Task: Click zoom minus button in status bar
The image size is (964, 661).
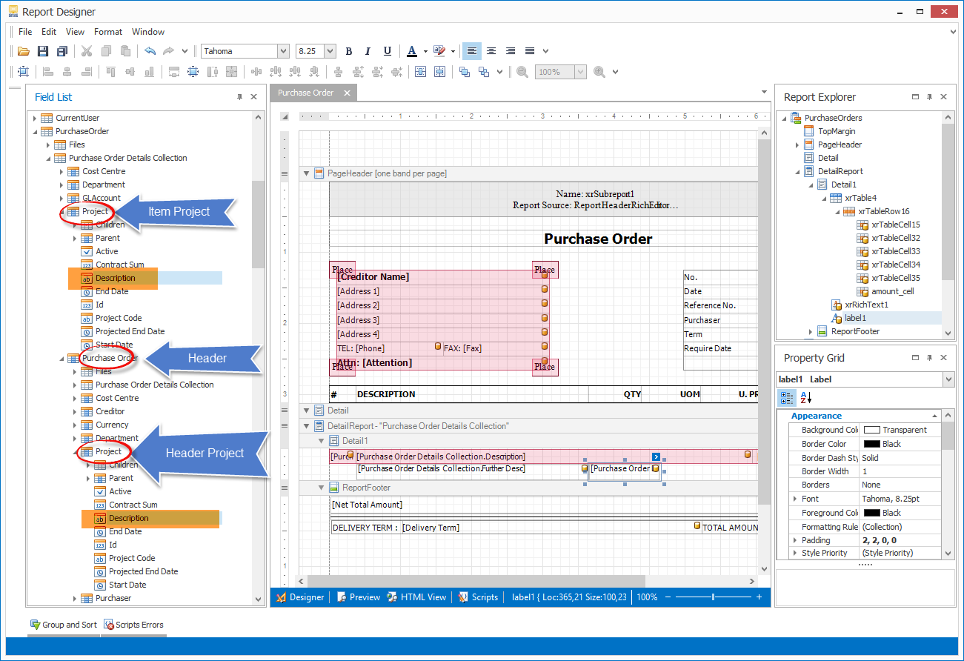Action: (667, 597)
